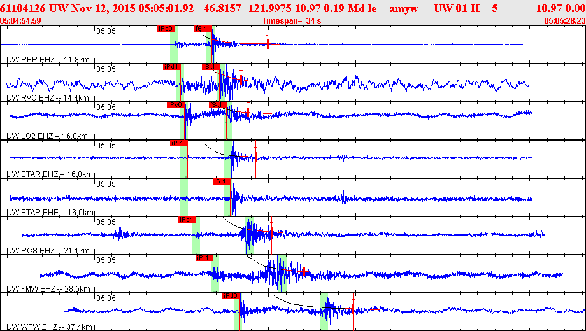Select the iS 1 pick flag on LO2 trace
This screenshot has height=331, width=586.
(217, 105)
